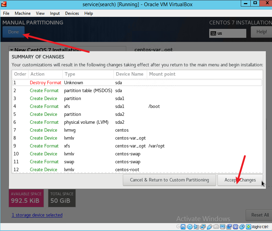272x231 pixels.
Task: Select the Destroy Format row for sda
Action: click(x=137, y=82)
